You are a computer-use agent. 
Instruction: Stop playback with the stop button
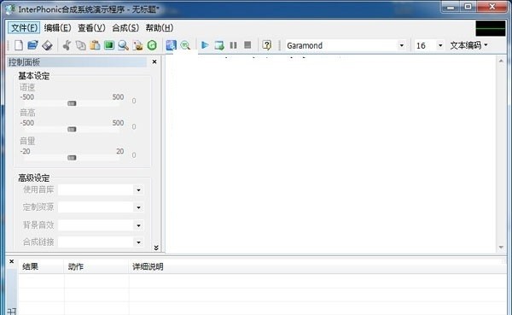point(247,44)
